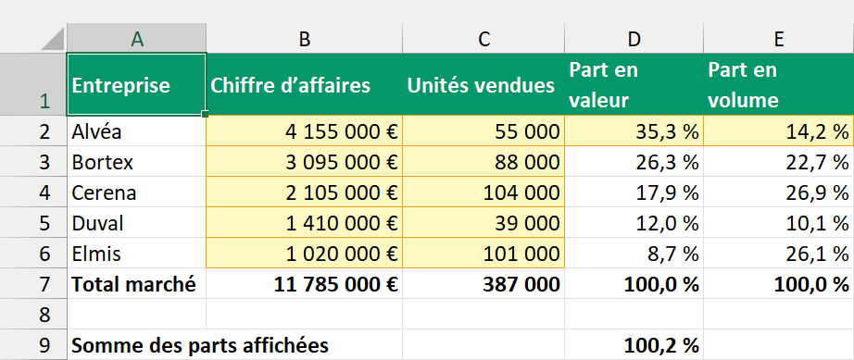Select the 14,2 % cell
Image resolution: width=854 pixels, height=360 pixels.
coord(779,131)
